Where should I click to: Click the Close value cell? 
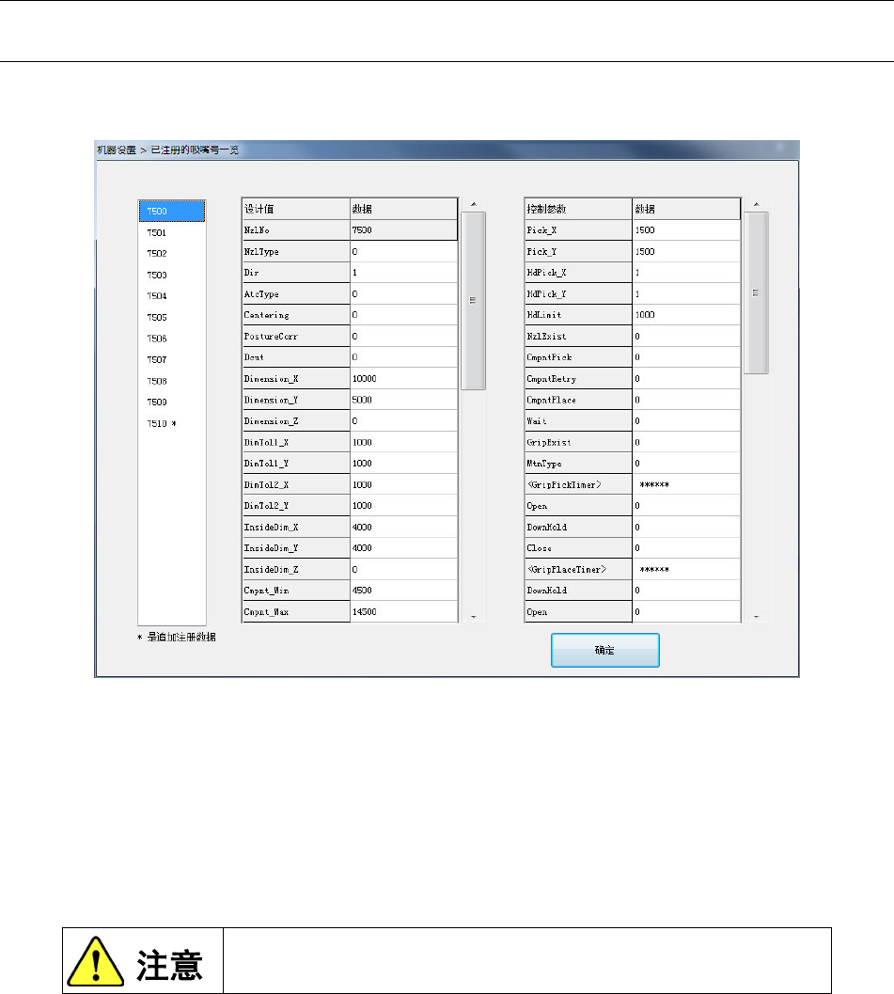click(686, 548)
